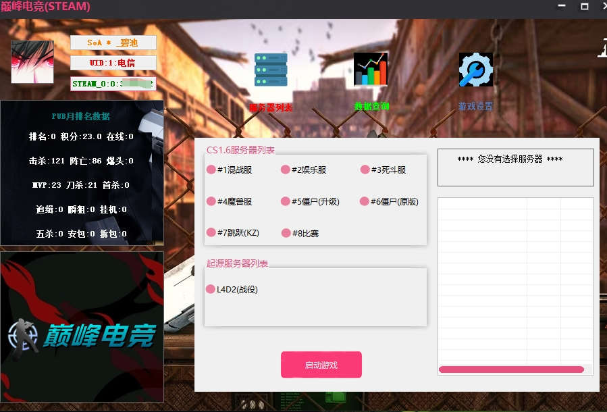Open the server list icon

(271, 70)
